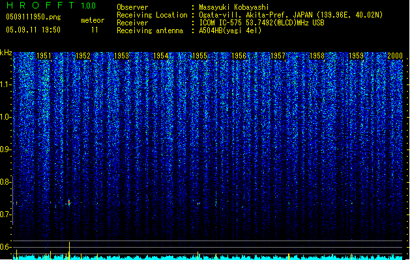Click the 0.6 kHz axis tick label
Screen dimensions: 410x260
pyautogui.click(x=6, y=247)
